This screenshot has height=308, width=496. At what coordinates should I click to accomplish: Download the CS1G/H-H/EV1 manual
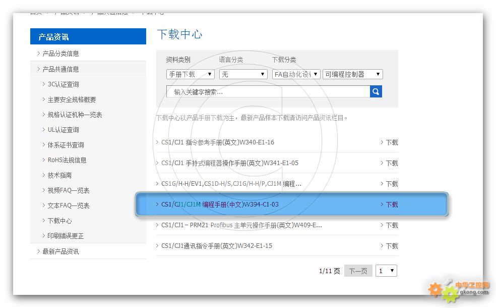click(x=392, y=184)
